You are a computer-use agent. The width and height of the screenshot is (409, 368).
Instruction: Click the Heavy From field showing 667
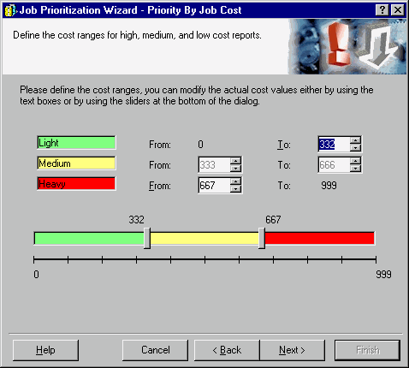214,186
